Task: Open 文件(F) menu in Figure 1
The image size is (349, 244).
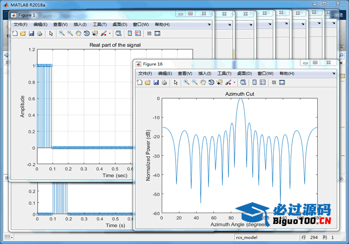Action: coord(21,24)
